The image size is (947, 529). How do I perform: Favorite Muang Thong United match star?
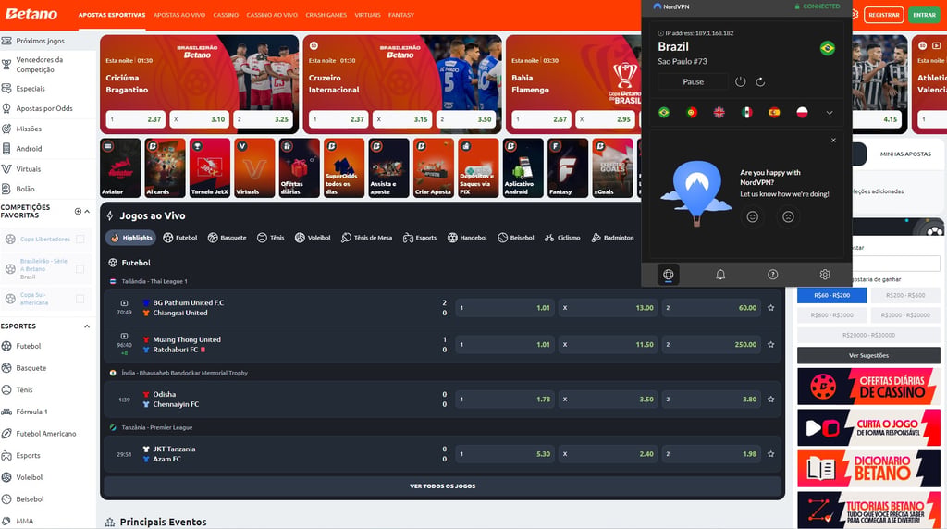(x=770, y=345)
